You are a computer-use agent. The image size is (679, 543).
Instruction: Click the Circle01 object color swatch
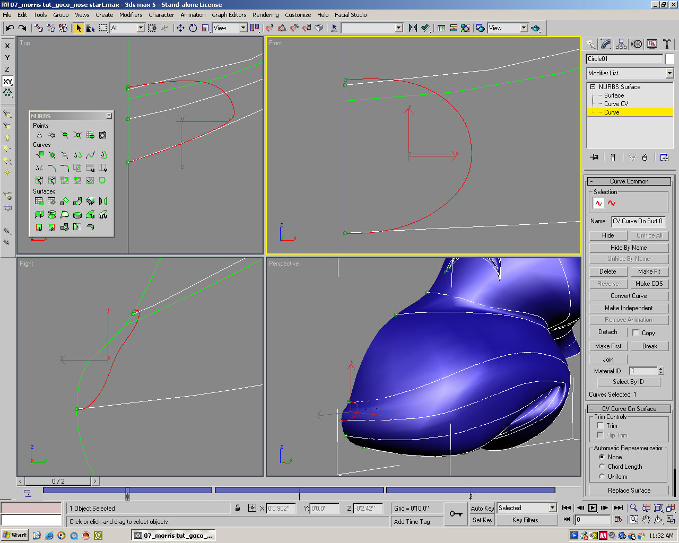coord(669,59)
